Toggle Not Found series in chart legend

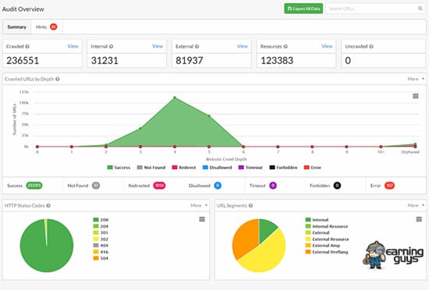tap(151, 168)
